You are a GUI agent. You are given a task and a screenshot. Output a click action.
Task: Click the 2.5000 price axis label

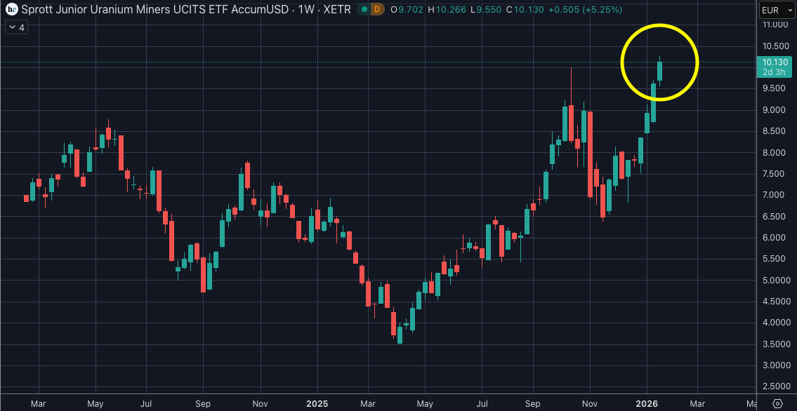tap(775, 386)
